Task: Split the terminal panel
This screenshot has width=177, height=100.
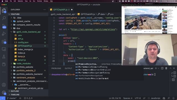Action: [162, 68]
